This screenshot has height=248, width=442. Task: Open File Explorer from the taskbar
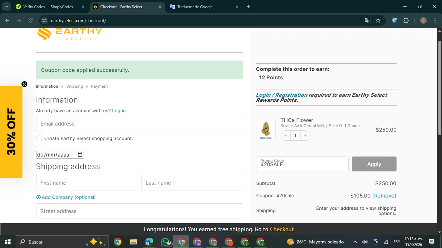coord(133,242)
